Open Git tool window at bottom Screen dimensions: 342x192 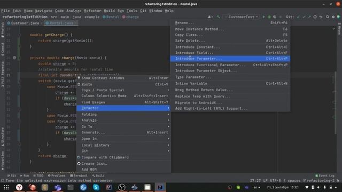pyautogui.click(x=12, y=175)
